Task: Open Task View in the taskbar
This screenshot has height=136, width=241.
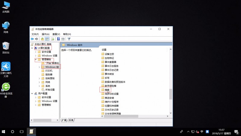Action: pos(22,131)
